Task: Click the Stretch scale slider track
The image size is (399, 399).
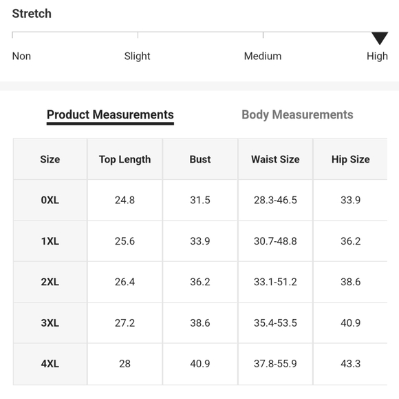Action: pyautogui.click(x=200, y=32)
